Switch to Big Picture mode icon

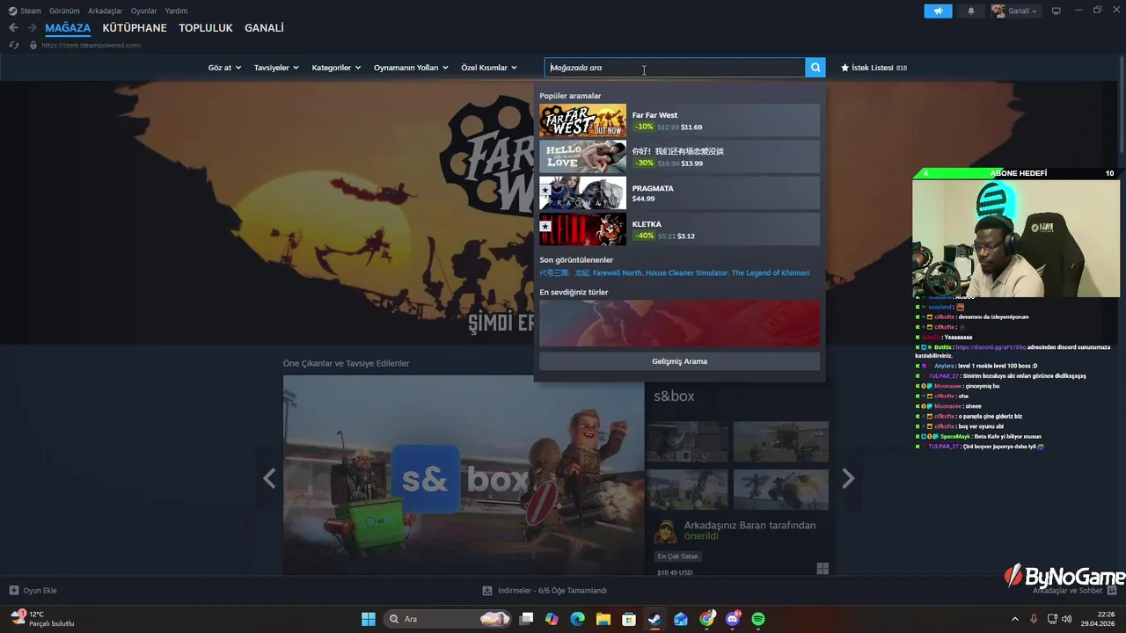coord(1057,11)
